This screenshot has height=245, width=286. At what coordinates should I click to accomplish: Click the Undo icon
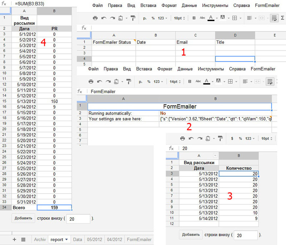[103, 18]
